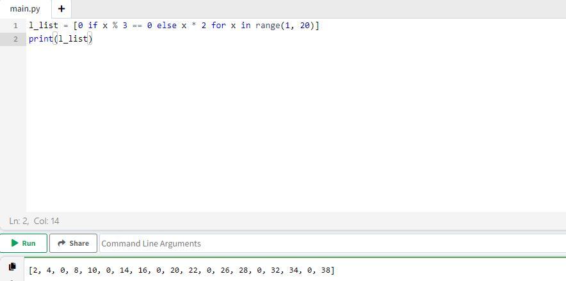Copy output with the clipboard icon

[12, 266]
